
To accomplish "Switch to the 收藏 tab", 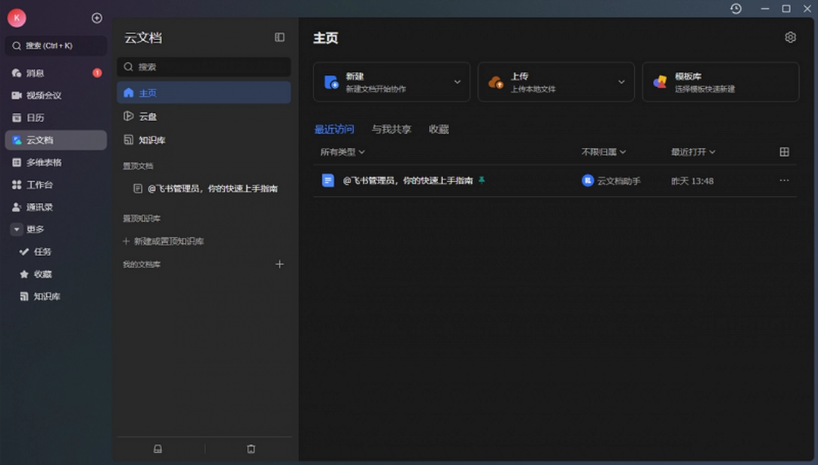I will click(439, 129).
